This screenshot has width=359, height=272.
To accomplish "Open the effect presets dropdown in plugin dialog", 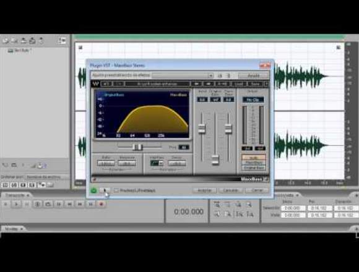I will point(183,75).
